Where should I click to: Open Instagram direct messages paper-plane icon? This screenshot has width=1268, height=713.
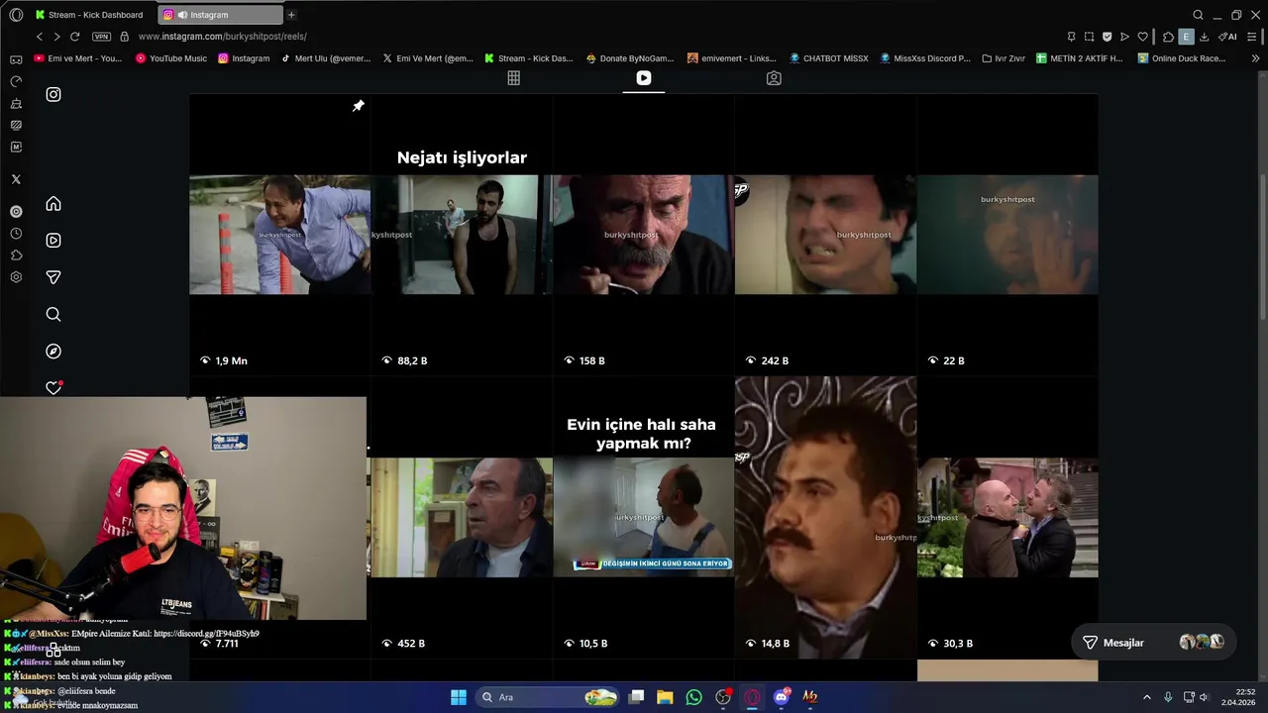click(53, 277)
